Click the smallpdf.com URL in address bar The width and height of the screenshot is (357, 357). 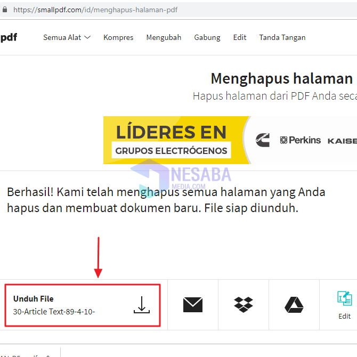(x=96, y=10)
